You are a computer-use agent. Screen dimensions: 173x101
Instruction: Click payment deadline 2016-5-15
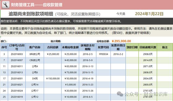(88, 72)
